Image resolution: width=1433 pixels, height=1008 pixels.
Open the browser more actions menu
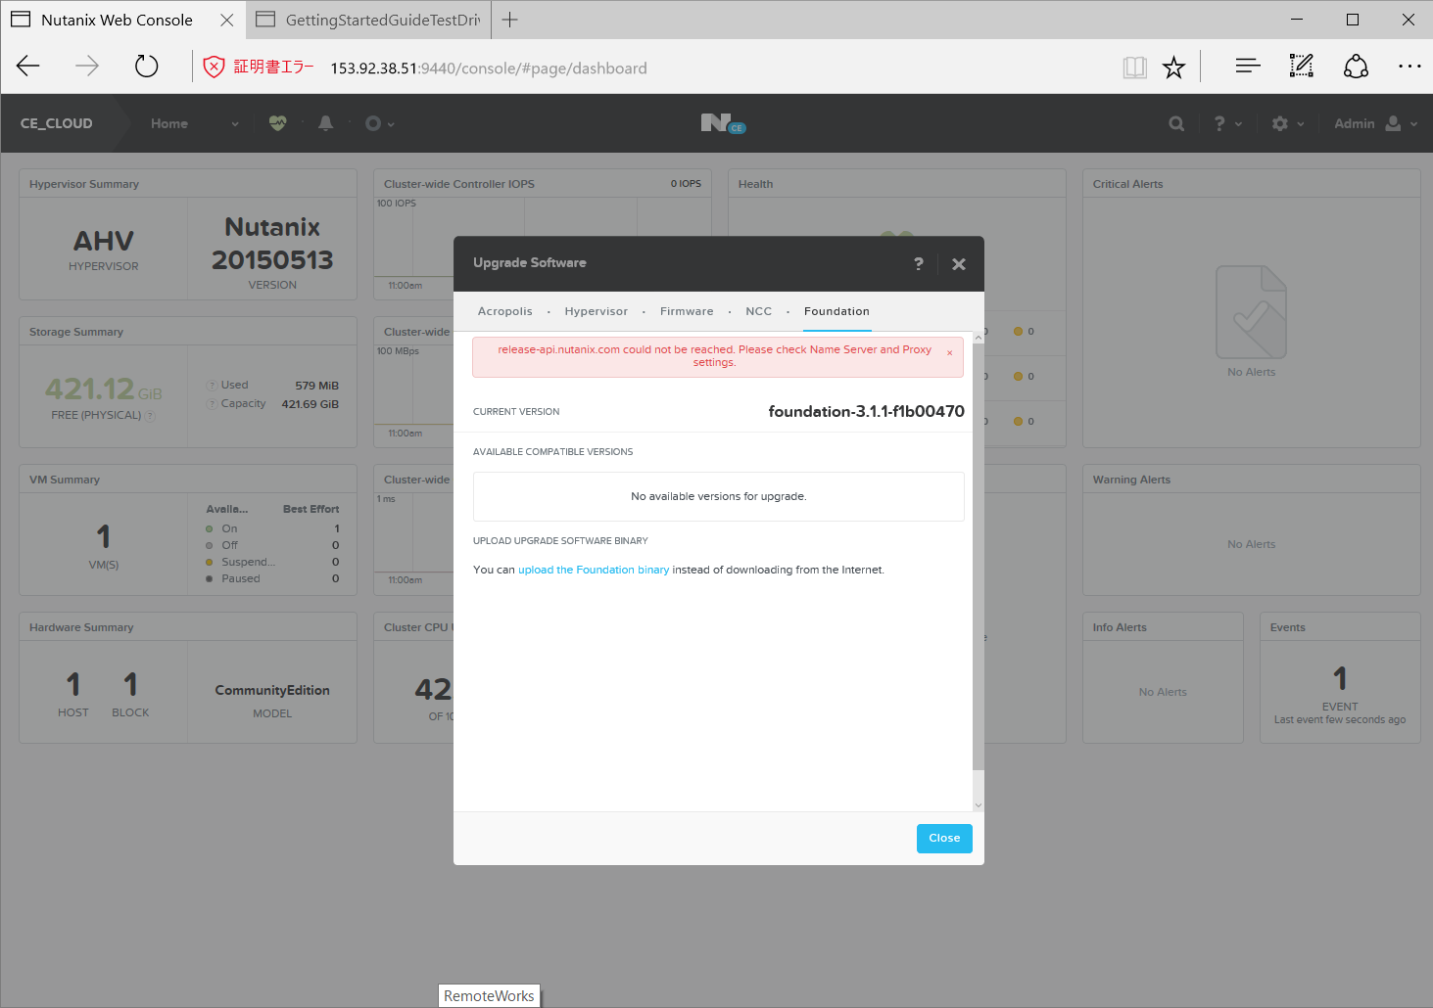[1409, 67]
